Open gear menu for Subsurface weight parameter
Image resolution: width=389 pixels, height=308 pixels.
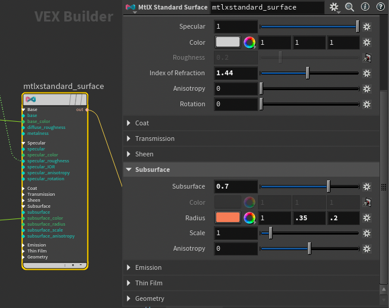tap(367, 187)
